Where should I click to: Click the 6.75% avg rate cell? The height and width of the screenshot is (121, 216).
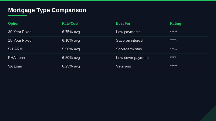(x=71, y=32)
